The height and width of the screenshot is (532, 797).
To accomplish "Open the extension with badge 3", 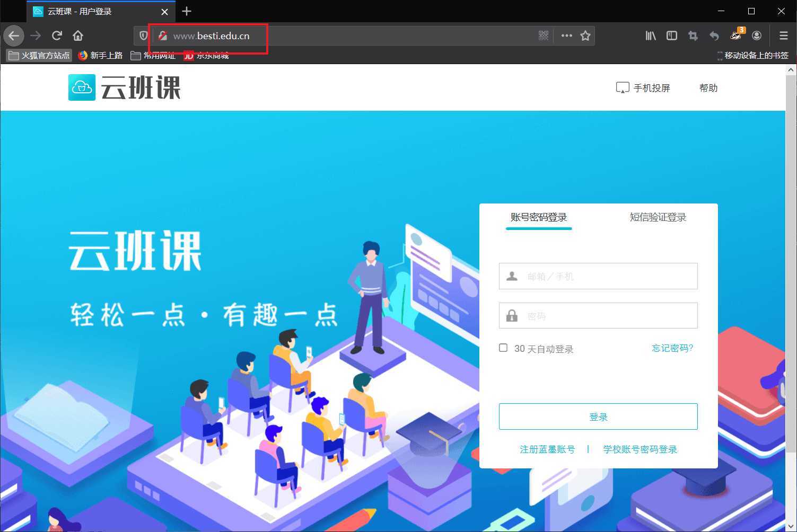I will click(737, 34).
